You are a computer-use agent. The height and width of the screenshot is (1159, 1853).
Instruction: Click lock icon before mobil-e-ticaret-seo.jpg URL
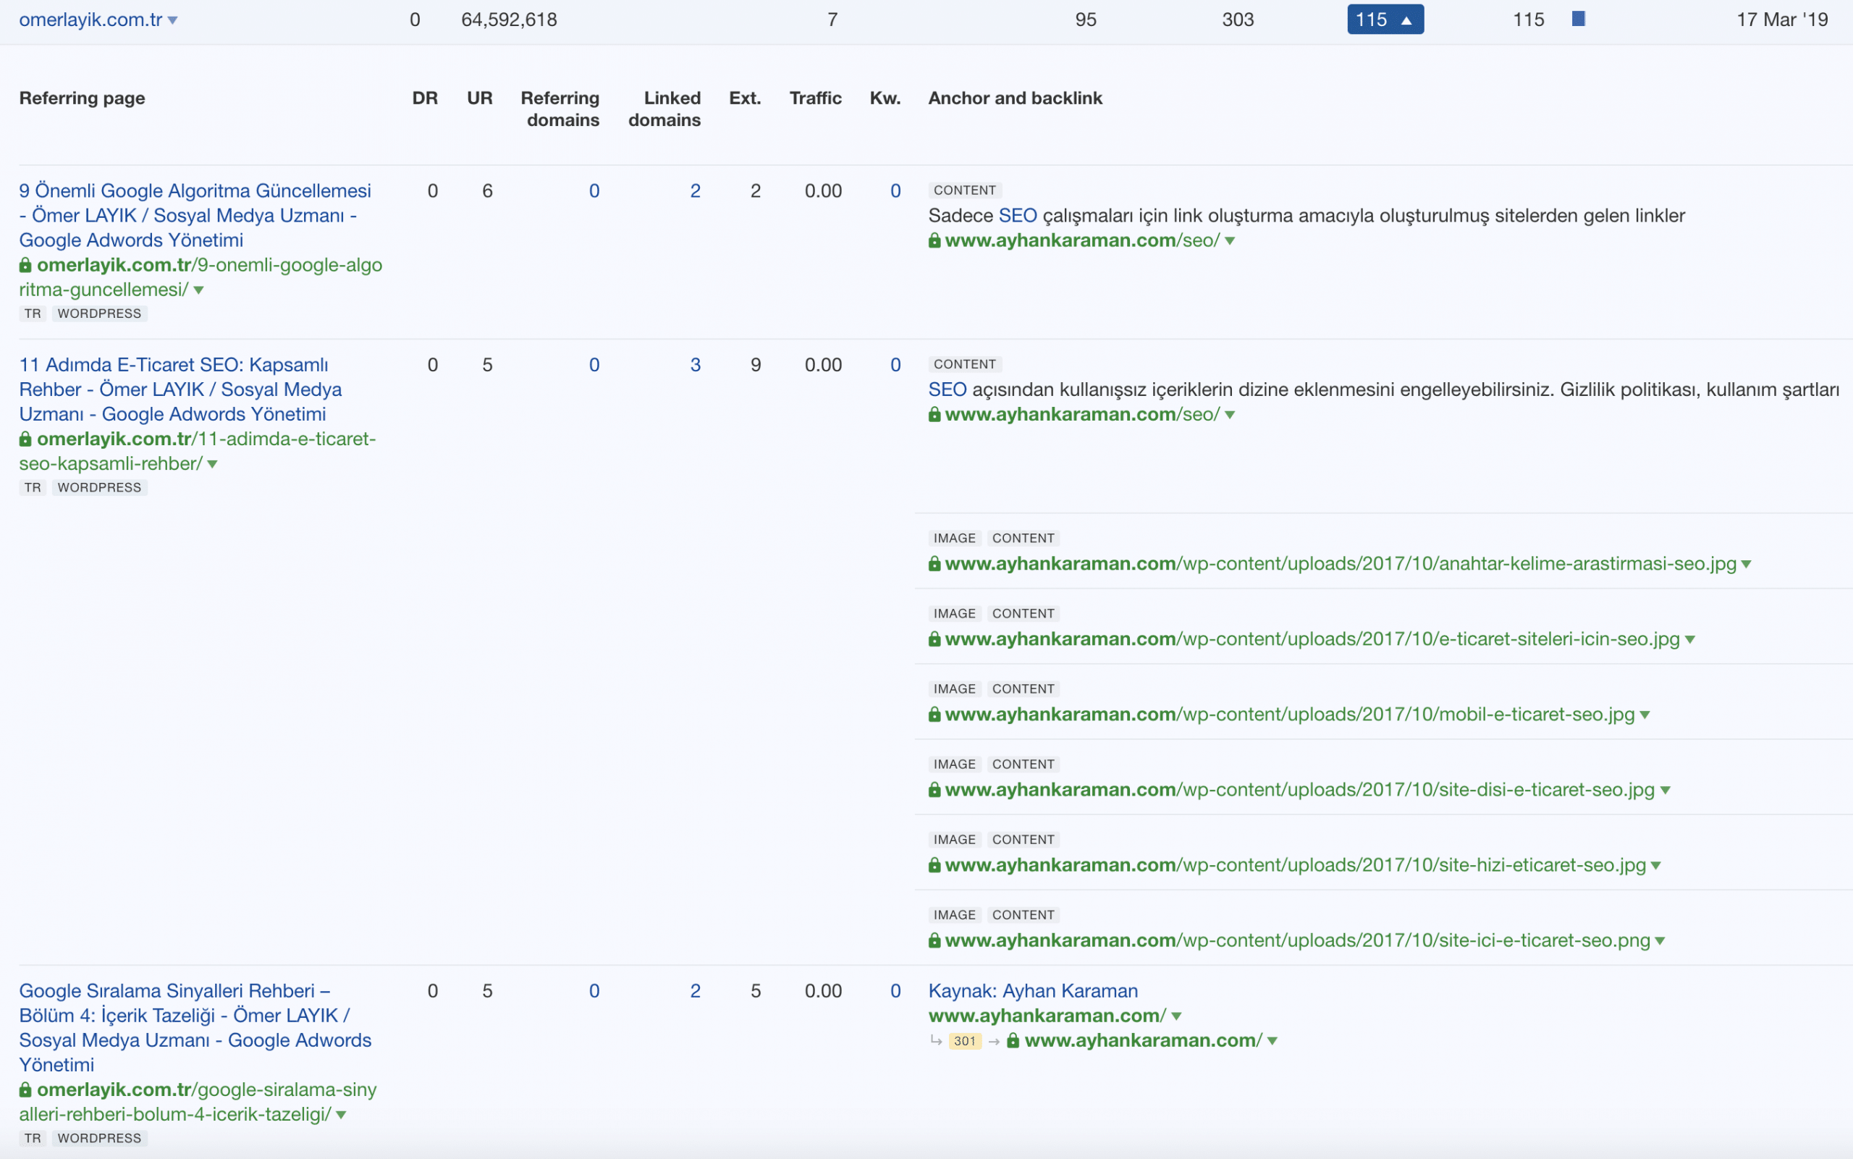[x=934, y=715]
